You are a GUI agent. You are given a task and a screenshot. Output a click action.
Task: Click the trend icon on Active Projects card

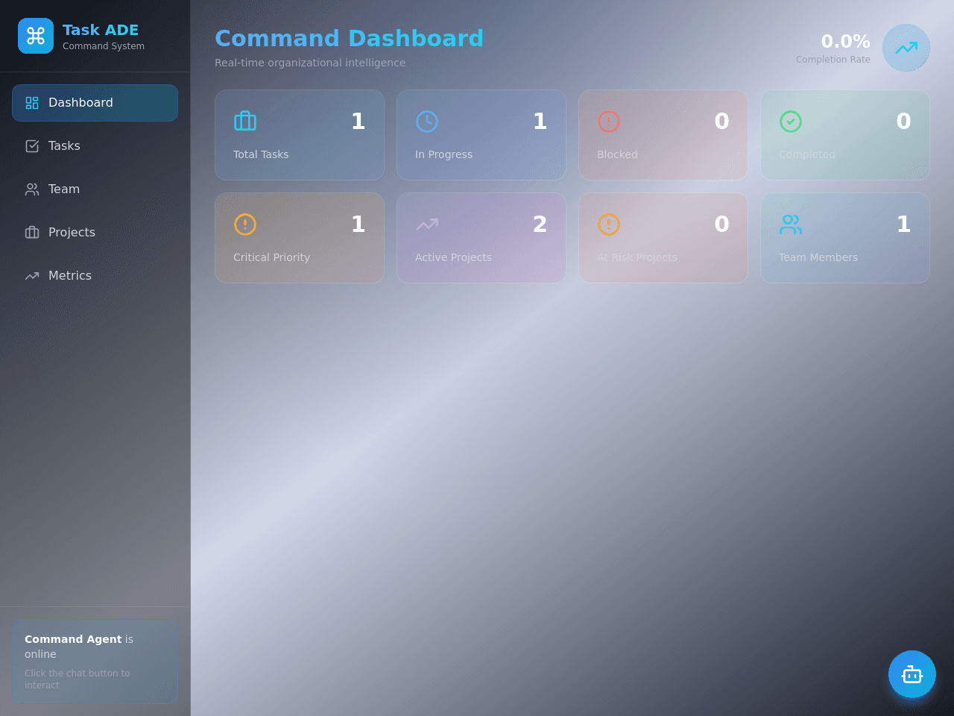(x=427, y=224)
